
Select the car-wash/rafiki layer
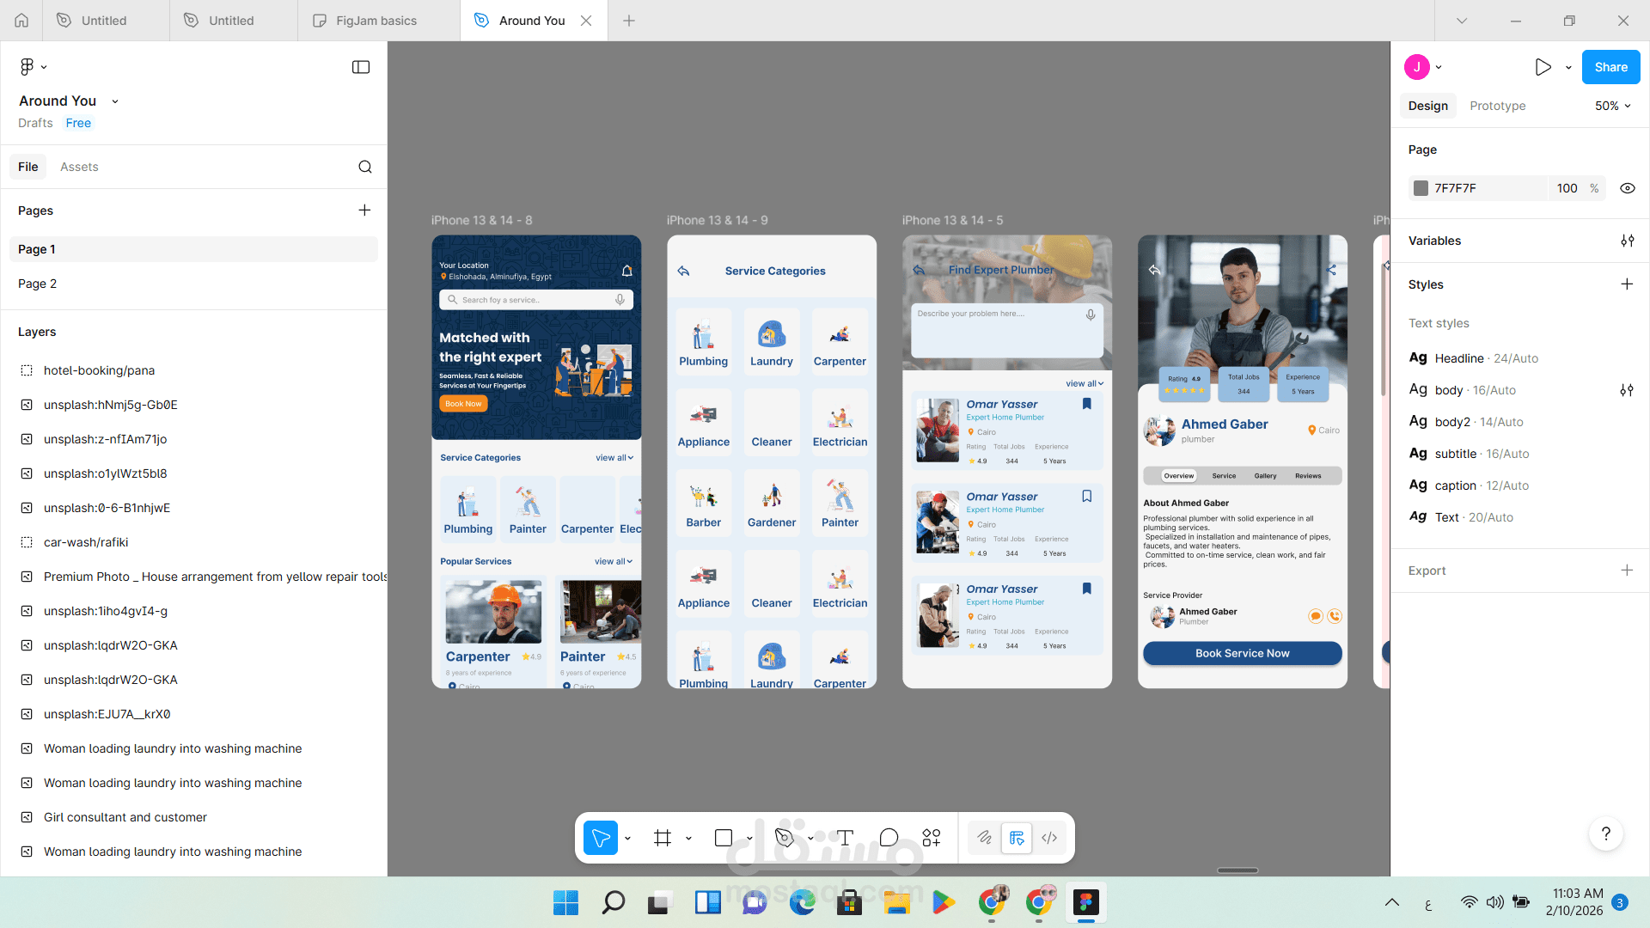coord(86,542)
